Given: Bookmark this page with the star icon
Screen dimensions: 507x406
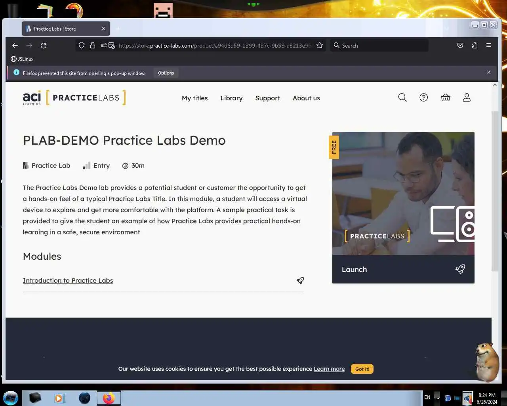Looking at the screenshot, I should pos(320,45).
